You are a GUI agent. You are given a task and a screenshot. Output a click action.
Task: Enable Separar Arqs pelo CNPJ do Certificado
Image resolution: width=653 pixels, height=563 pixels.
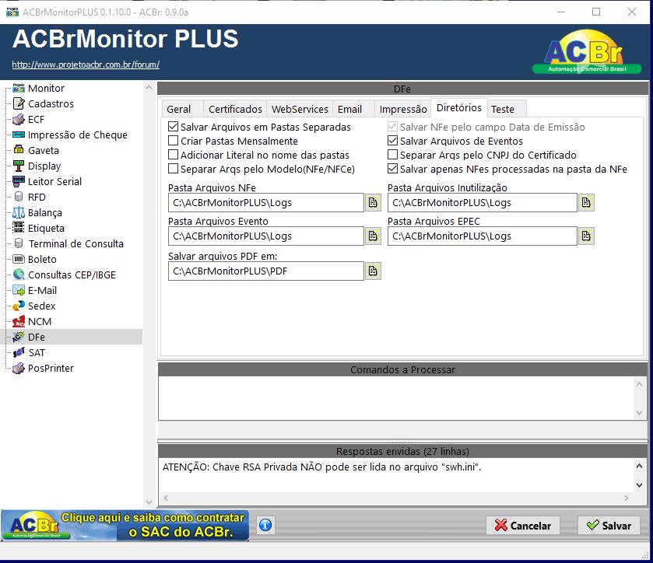tap(392, 155)
